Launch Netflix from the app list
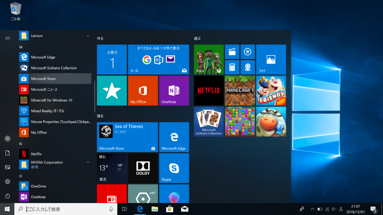This screenshot has height=215, width=383. [55, 154]
